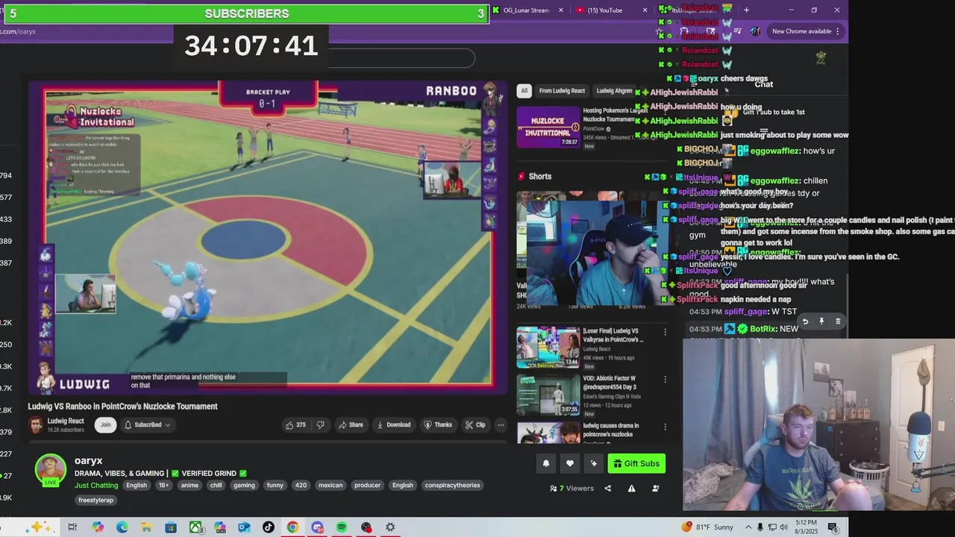The height and width of the screenshot is (537, 955).
Task: Select the anime tag
Action: tap(190, 486)
